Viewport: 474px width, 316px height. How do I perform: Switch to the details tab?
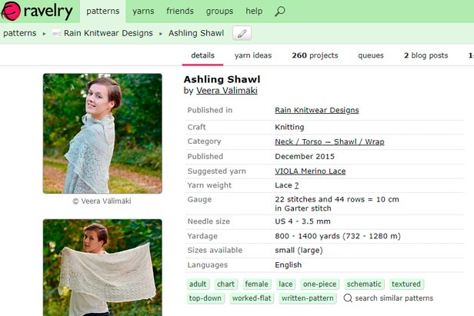pyautogui.click(x=202, y=55)
